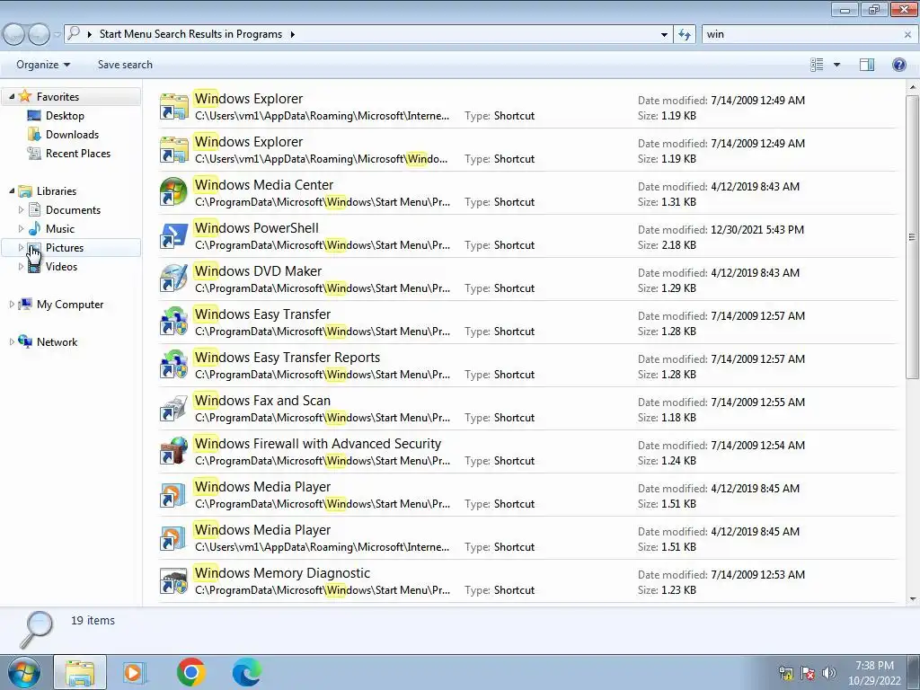Image resolution: width=920 pixels, height=690 pixels.
Task: Click the Recent Places icon
Action: [x=34, y=153]
